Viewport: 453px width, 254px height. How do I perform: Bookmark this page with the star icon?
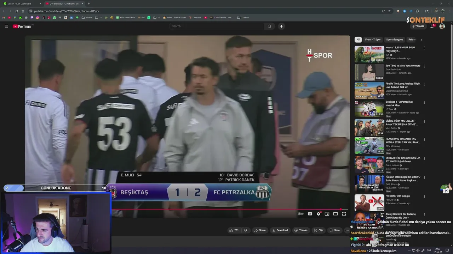click(389, 11)
